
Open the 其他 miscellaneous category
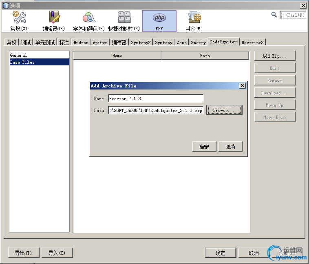pyautogui.click(x=194, y=21)
